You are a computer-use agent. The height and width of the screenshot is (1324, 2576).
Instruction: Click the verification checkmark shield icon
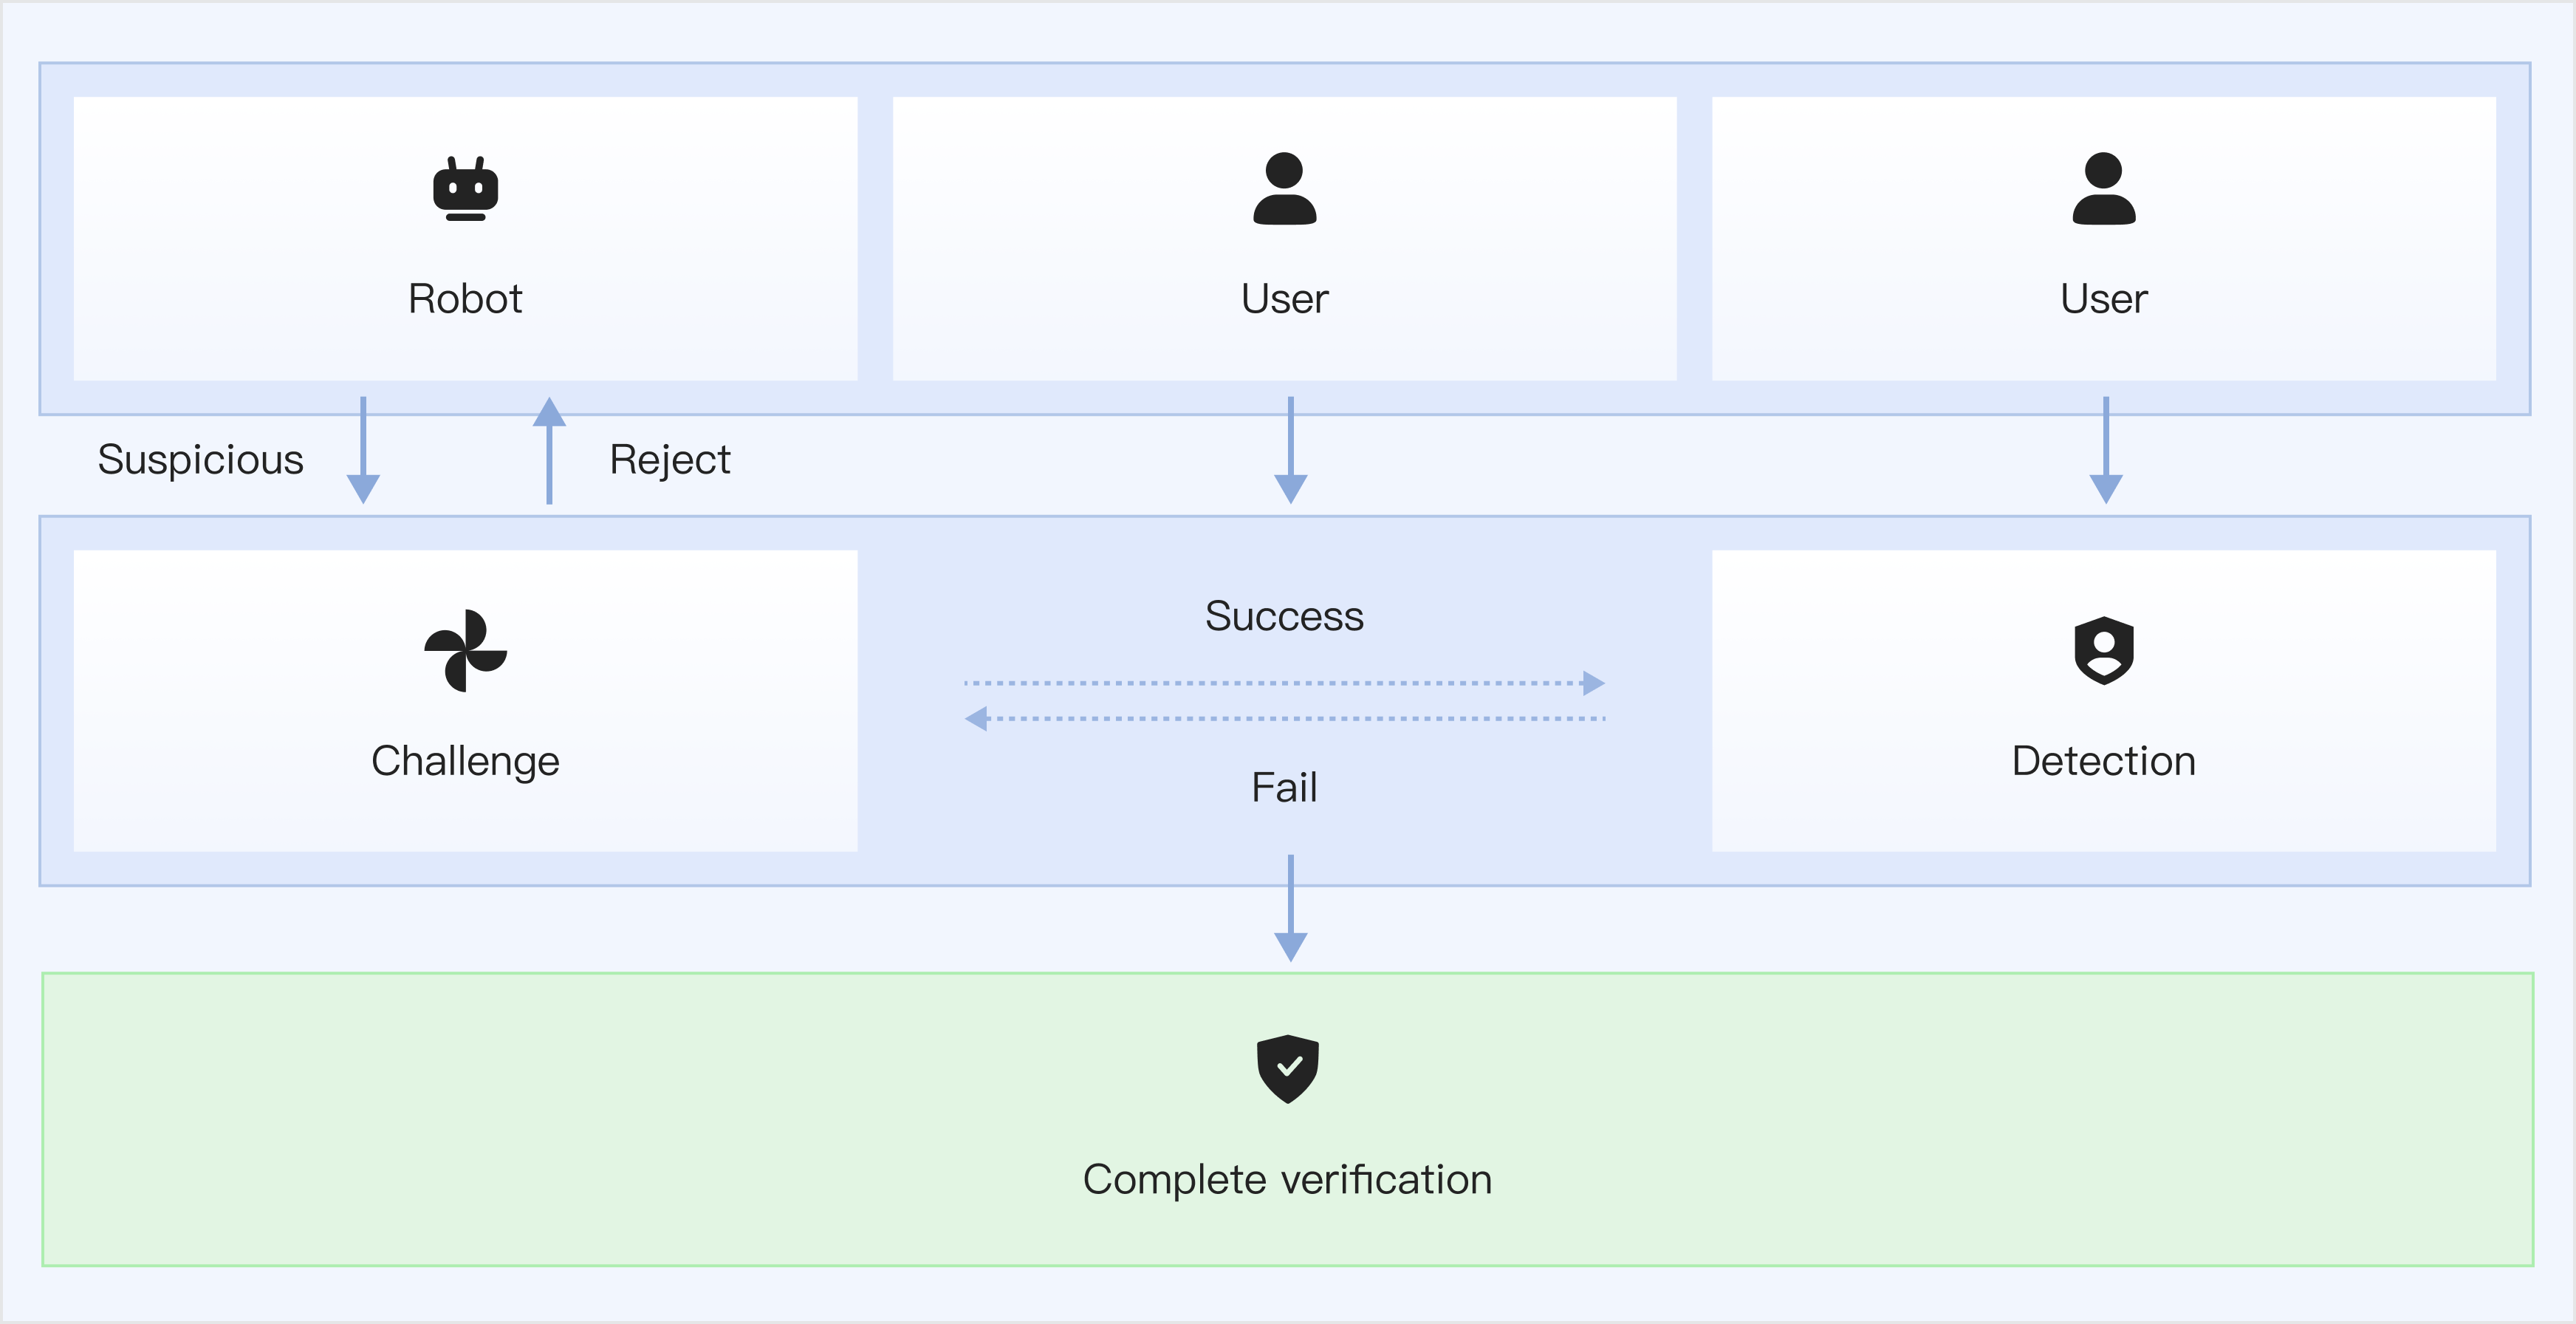(x=1287, y=1068)
